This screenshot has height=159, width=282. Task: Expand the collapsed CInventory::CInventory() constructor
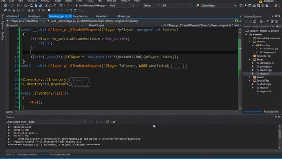click(x=22, y=79)
